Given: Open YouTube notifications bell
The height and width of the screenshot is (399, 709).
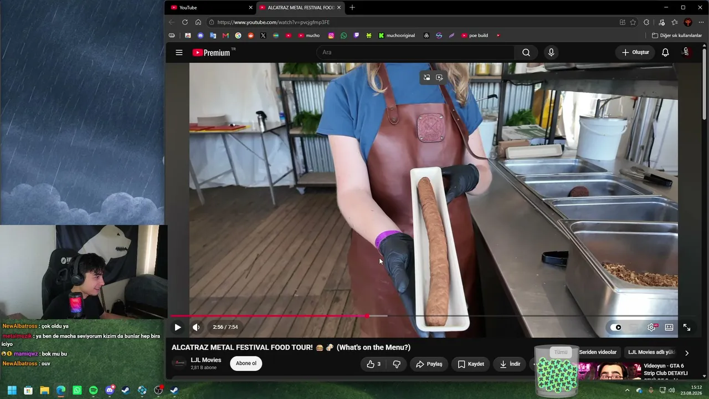Looking at the screenshot, I should pyautogui.click(x=665, y=53).
